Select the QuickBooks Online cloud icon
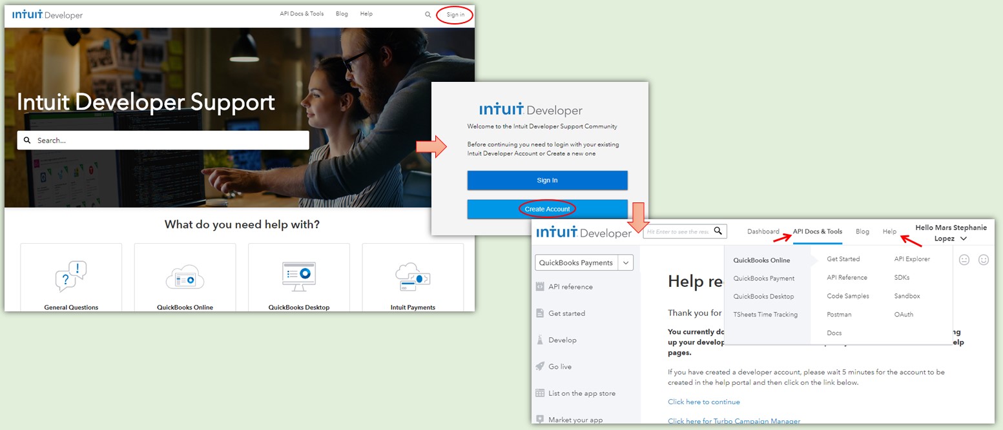This screenshot has width=1003, height=430. [185, 277]
